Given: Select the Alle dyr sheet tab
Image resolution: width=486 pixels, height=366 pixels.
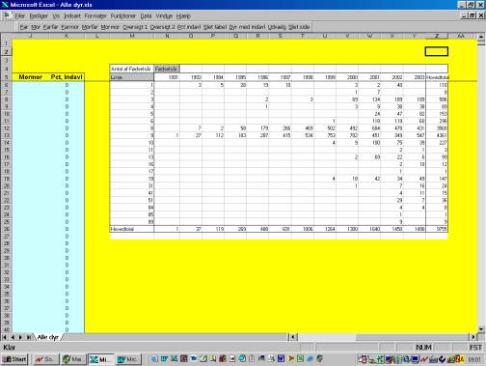Looking at the screenshot, I should (x=48, y=337).
